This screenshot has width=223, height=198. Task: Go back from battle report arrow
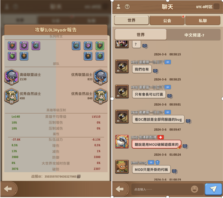(x=8, y=189)
